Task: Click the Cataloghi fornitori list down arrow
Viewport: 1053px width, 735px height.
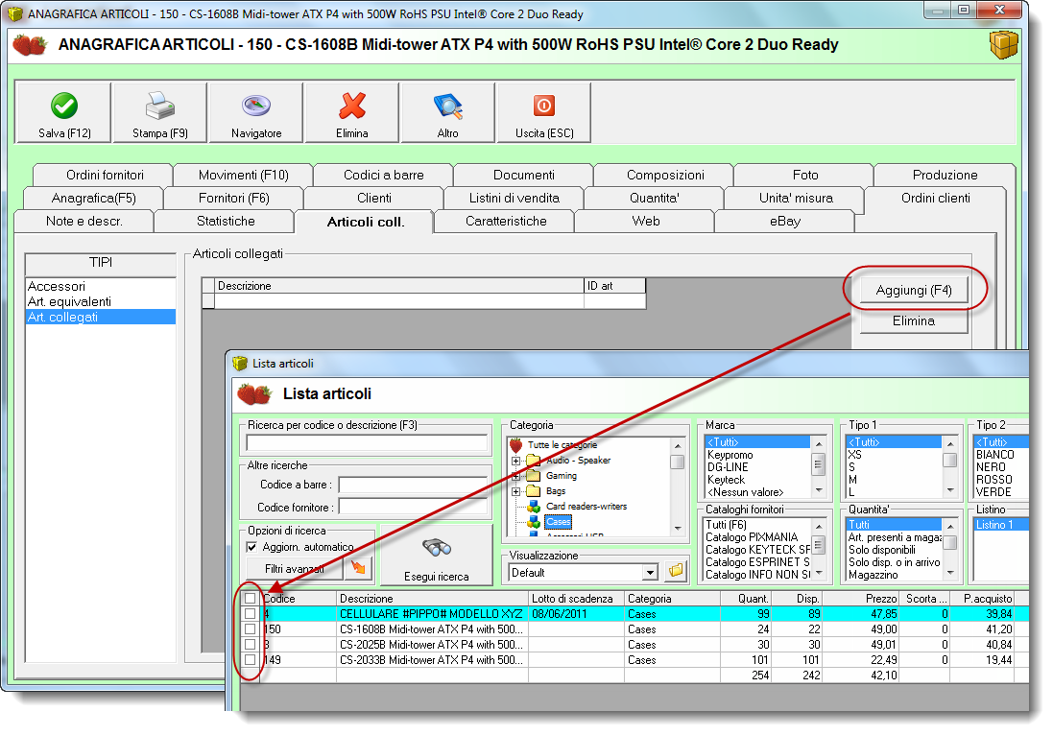Action: tap(819, 573)
